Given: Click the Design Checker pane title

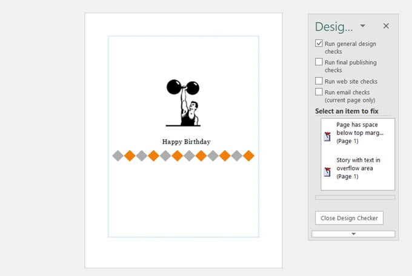Looking at the screenshot, I should 333,27.
